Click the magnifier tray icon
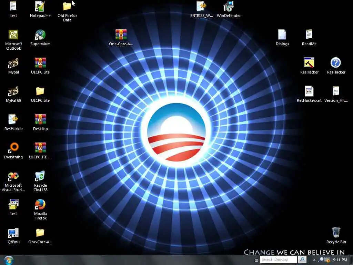Image resolution: width=353 pixels, height=265 pixels. [321, 259]
